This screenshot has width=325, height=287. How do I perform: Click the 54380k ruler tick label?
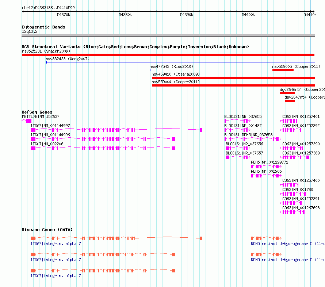click(125, 15)
